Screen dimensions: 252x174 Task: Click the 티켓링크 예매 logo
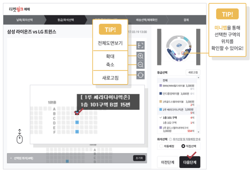[19, 9]
